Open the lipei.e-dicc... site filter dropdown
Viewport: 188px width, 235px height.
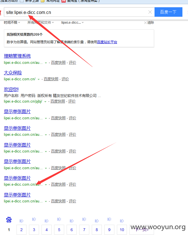tap(73, 23)
